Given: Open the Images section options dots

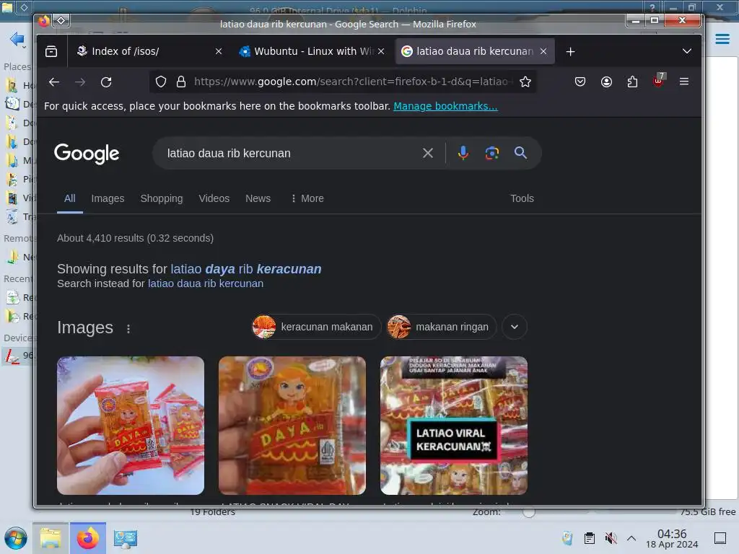Looking at the screenshot, I should point(128,328).
